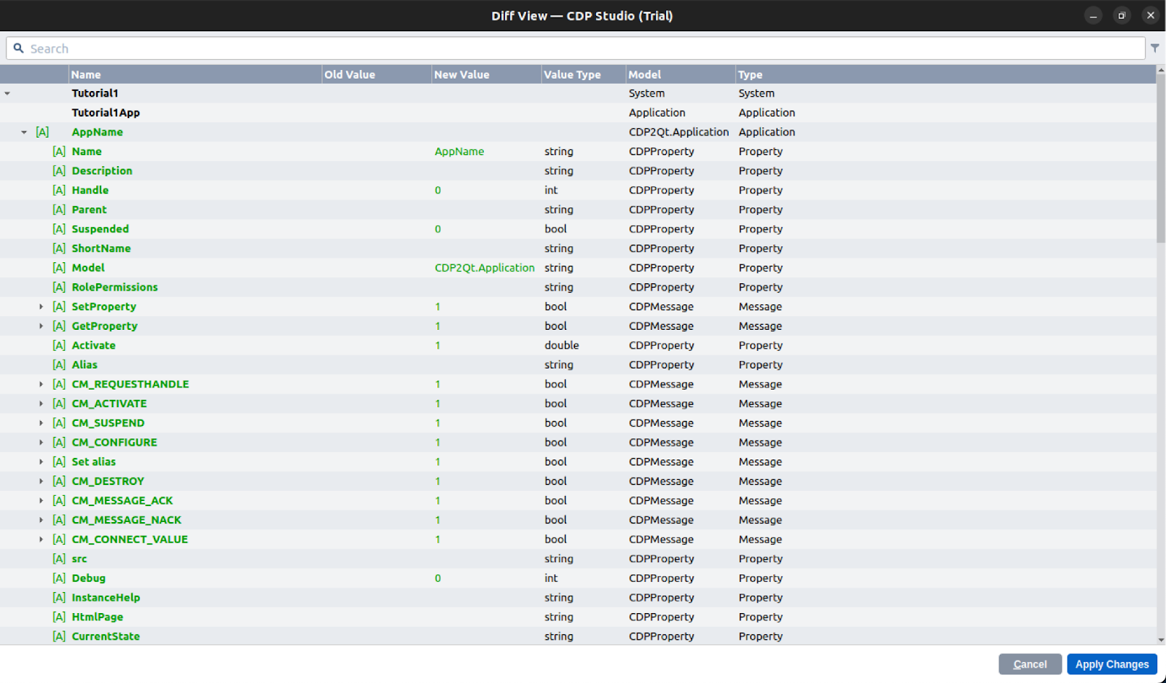This screenshot has height=683, width=1166.
Task: Select the Description property row
Action: coord(578,171)
